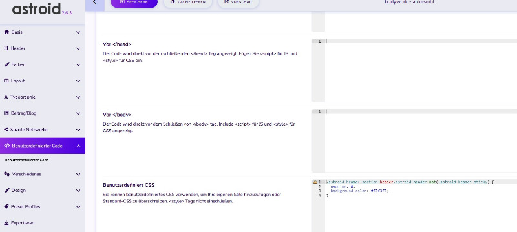Click the Exportieren download icon
This screenshot has width=517, height=232.
pos(6,223)
